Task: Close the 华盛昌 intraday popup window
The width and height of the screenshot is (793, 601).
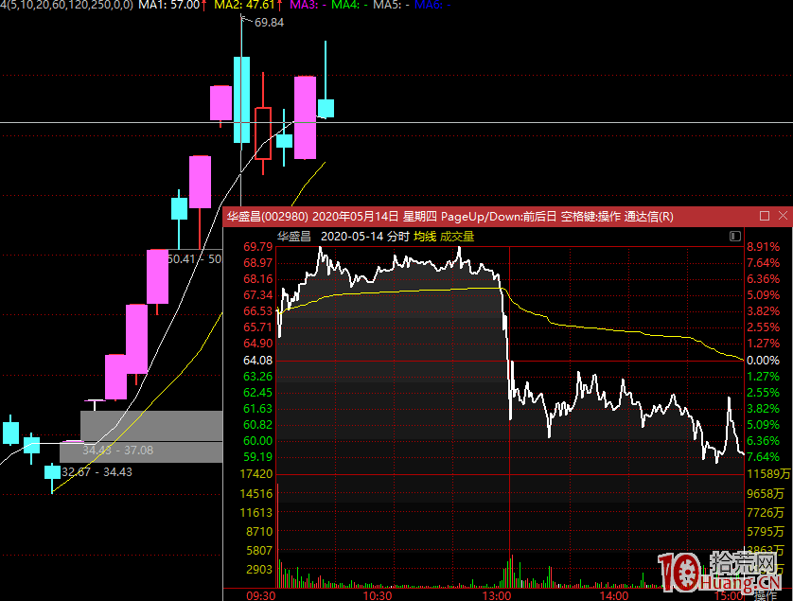Action: 783,216
